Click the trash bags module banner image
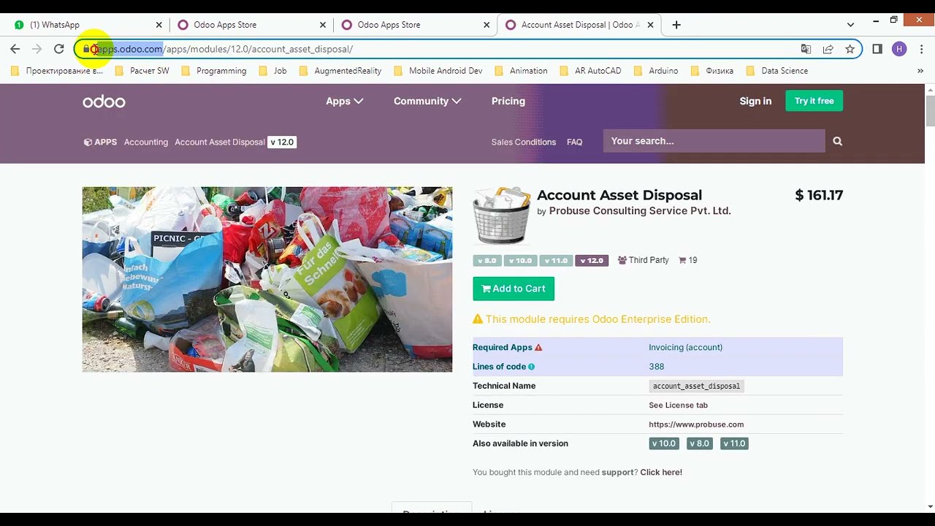Viewport: 935px width, 526px height. point(267,279)
